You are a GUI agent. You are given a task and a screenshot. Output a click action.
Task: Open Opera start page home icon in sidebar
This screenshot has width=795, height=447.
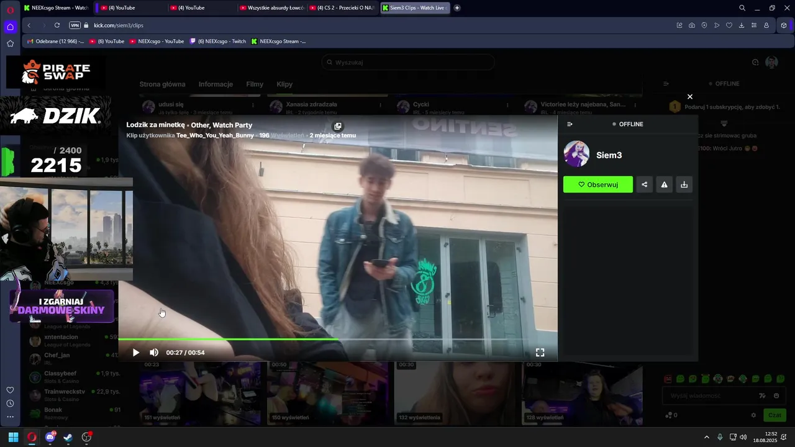10,27
